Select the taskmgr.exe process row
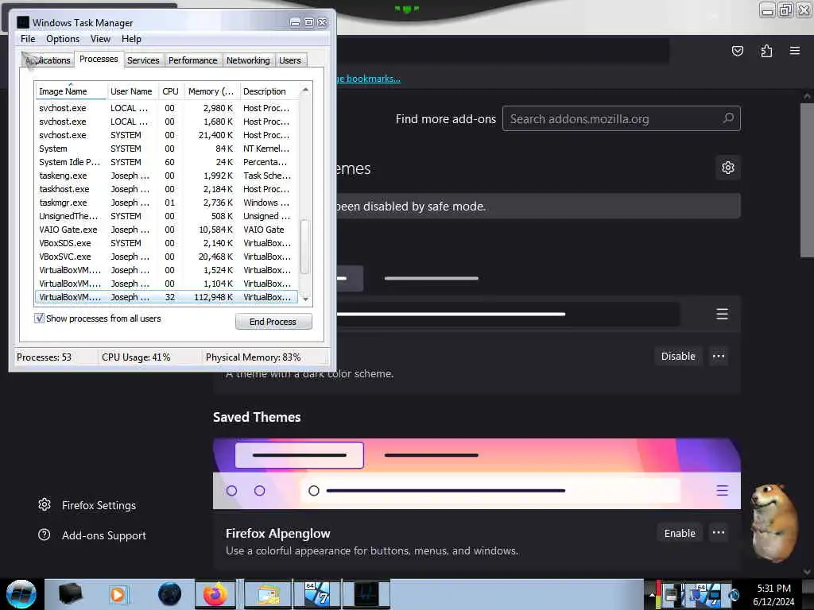Screen dimensions: 814x610 click(166, 203)
